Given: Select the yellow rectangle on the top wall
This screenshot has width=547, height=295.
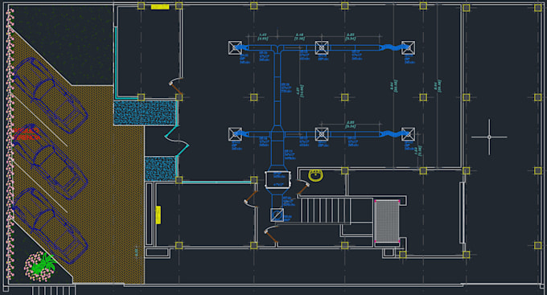Looking at the screenshot, I should point(160,6).
